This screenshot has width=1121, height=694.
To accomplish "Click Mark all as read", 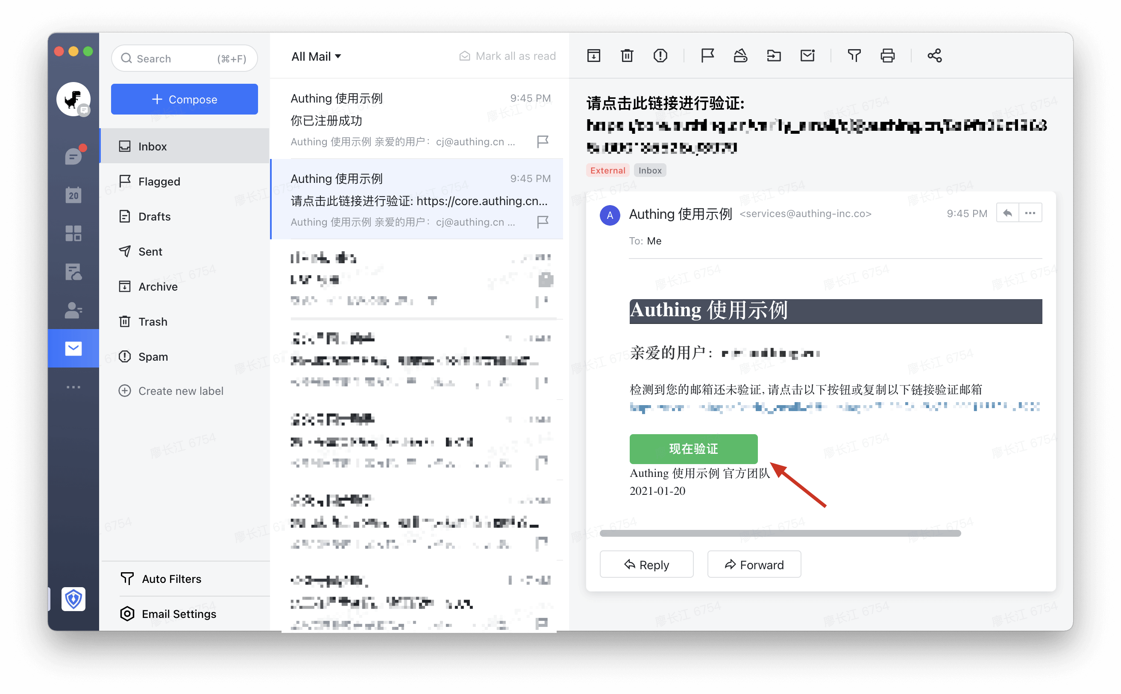I will [507, 56].
